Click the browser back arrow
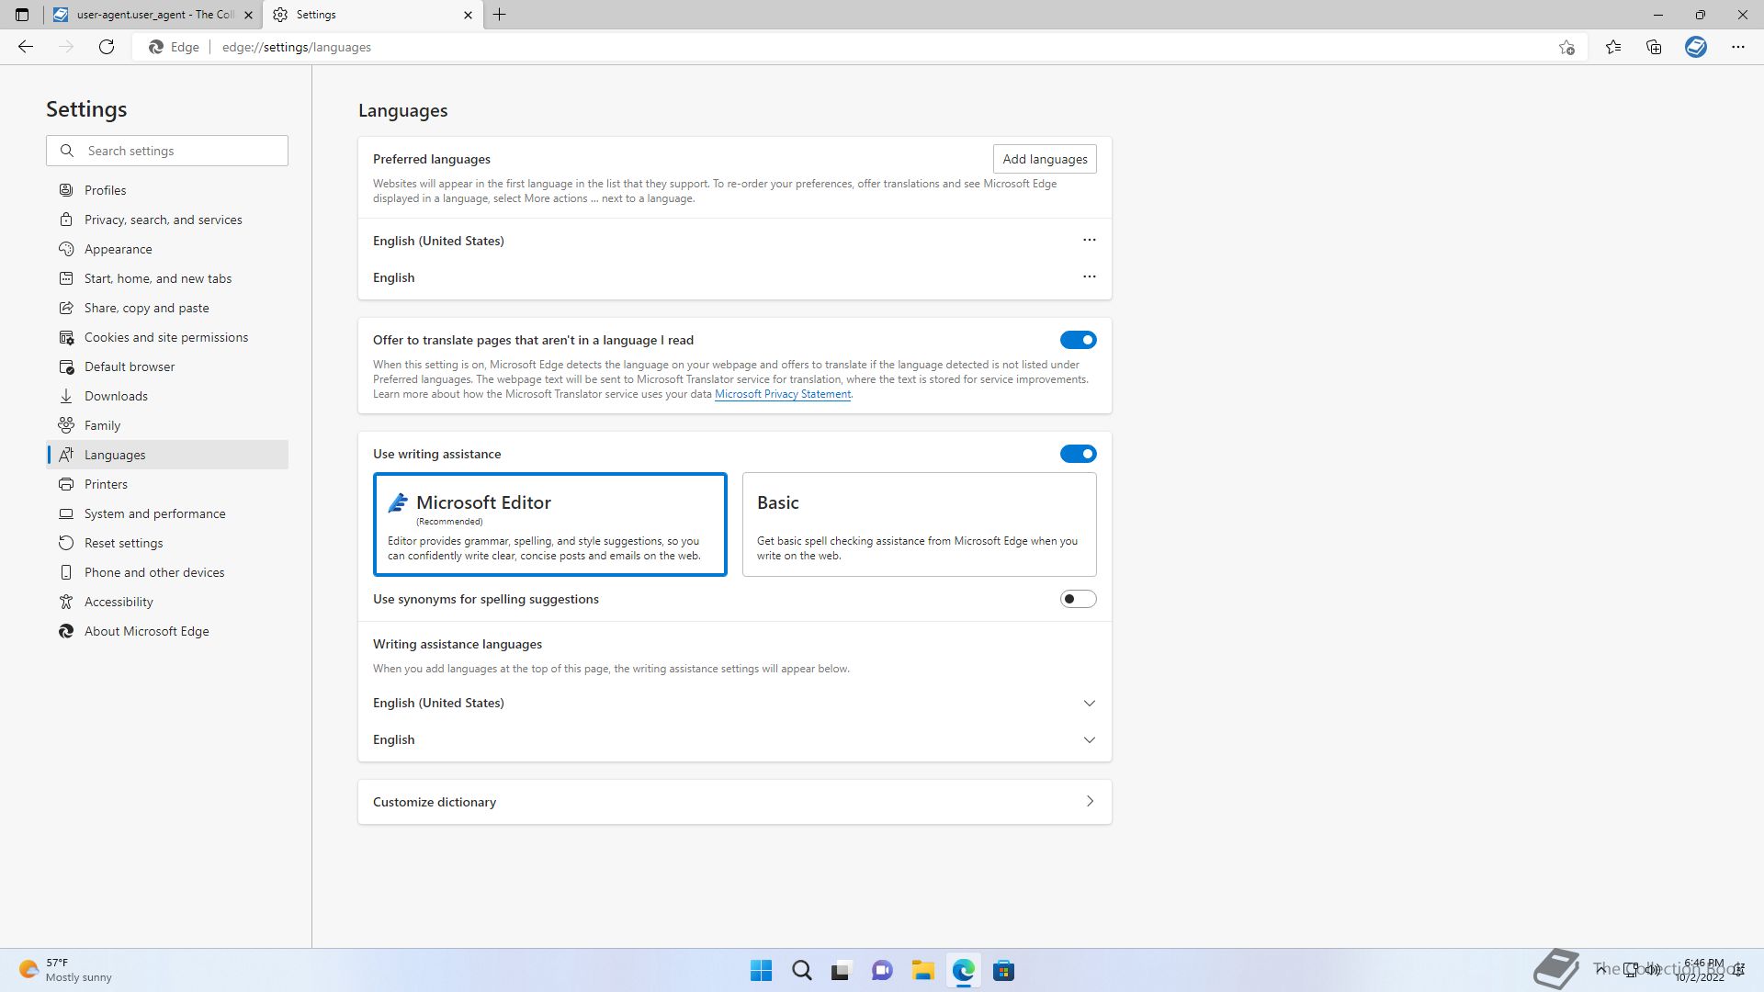This screenshot has width=1764, height=992. (26, 47)
